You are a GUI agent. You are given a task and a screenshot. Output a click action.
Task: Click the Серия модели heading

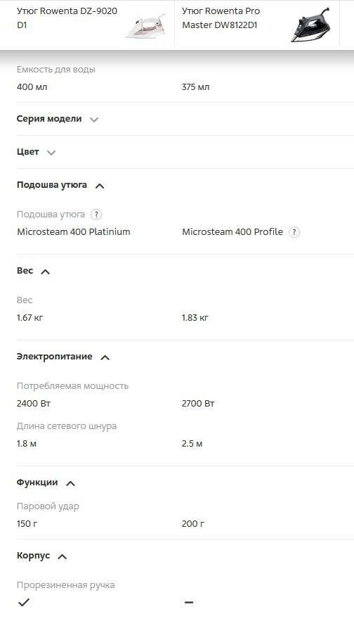click(x=49, y=119)
